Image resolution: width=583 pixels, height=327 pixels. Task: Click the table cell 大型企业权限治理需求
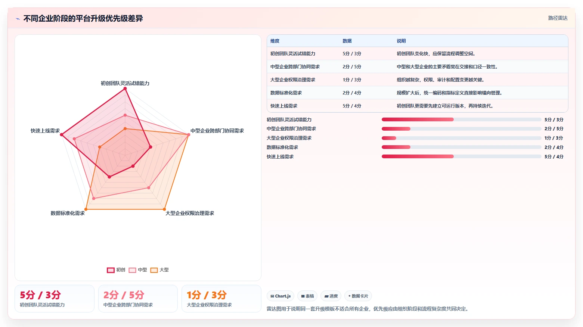293,80
